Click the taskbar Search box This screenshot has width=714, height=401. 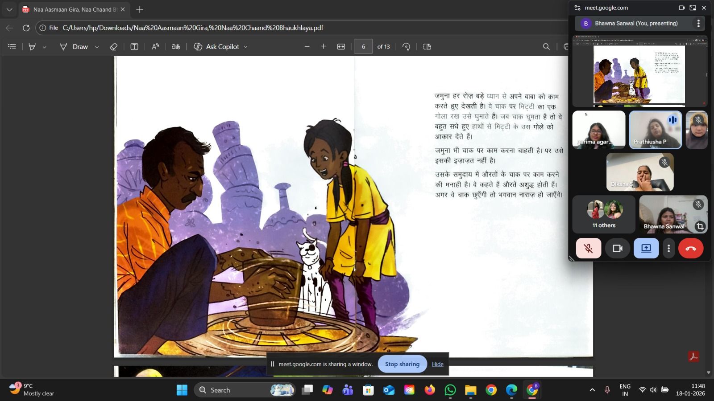pyautogui.click(x=245, y=390)
